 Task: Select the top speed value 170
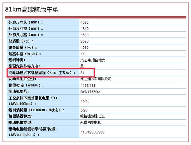[83, 54]
